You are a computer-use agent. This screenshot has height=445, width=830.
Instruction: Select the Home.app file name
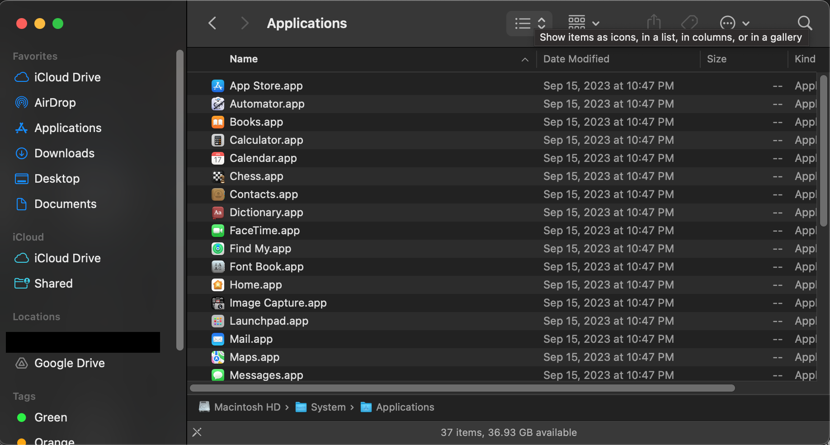pyautogui.click(x=256, y=285)
